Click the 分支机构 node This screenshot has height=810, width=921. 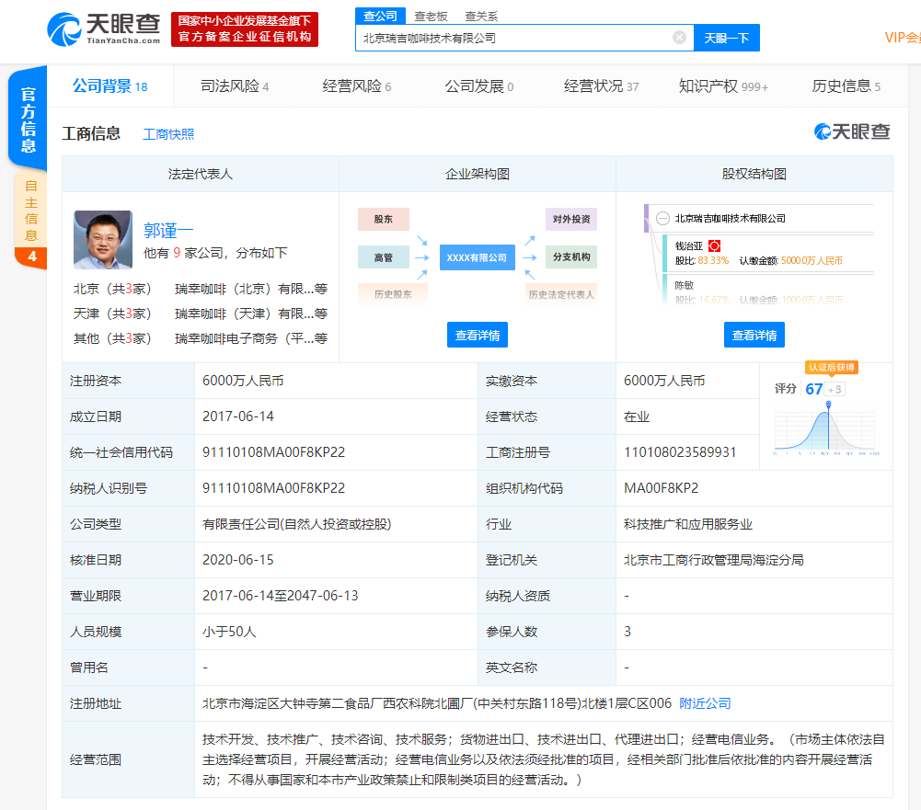(x=571, y=257)
